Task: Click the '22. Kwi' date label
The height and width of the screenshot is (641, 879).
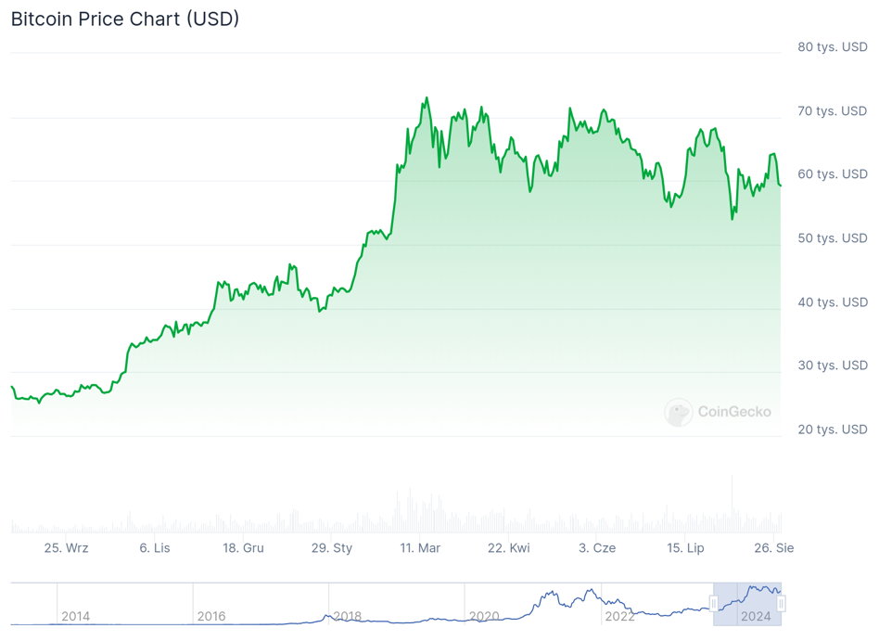Action: [508, 548]
